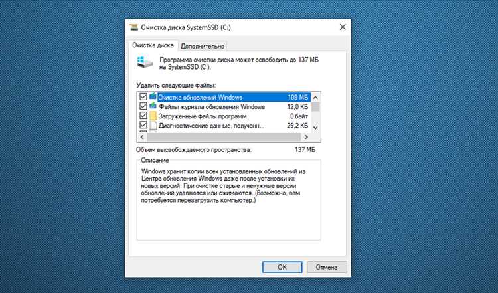498x293 pixels.
Task: Confirm cleanup with the OK button
Action: [x=282, y=267]
